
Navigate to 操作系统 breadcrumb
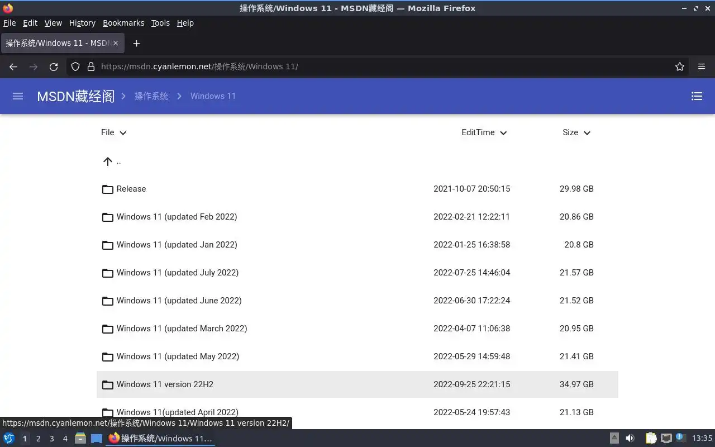coord(151,96)
